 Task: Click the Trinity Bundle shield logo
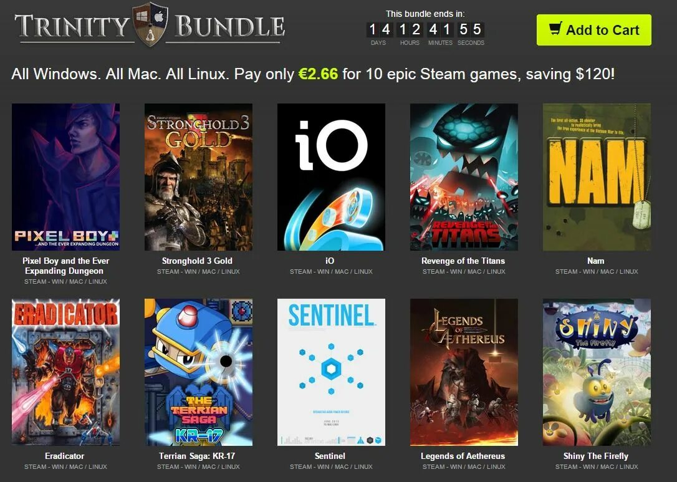150,24
